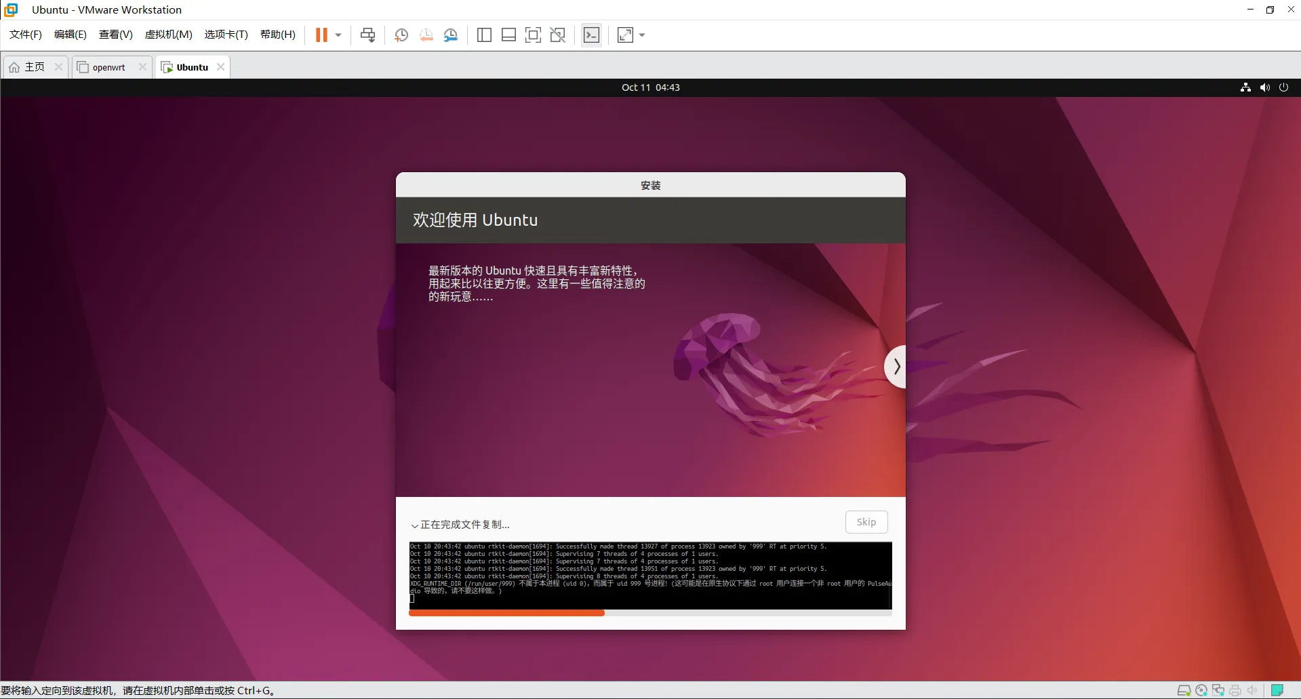The width and height of the screenshot is (1301, 699).
Task: Take a snapshot of this virtual machine
Action: (x=401, y=35)
